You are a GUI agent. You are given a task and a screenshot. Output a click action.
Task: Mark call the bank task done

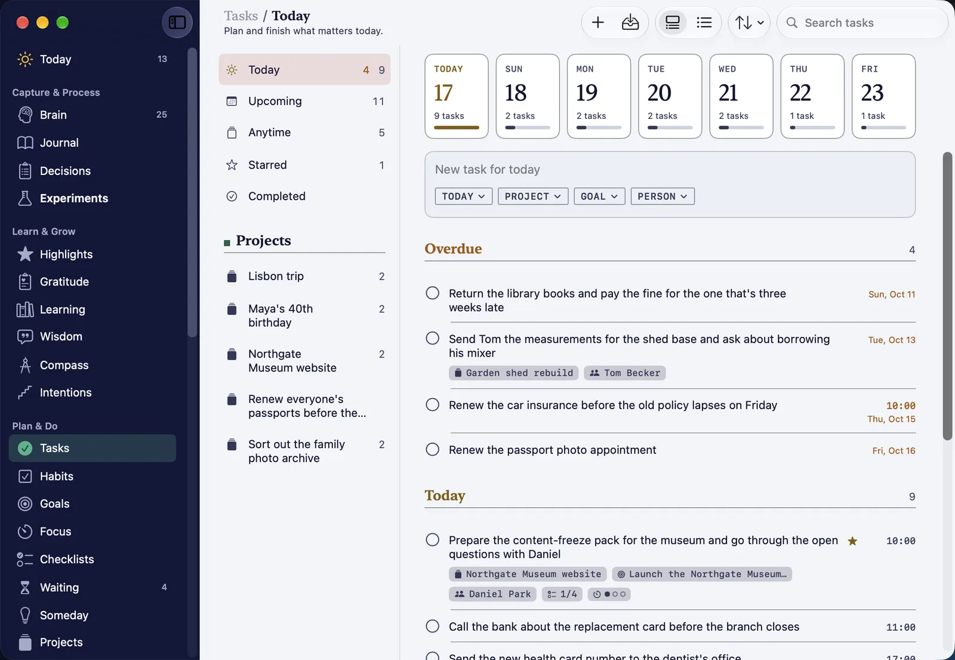pos(433,627)
